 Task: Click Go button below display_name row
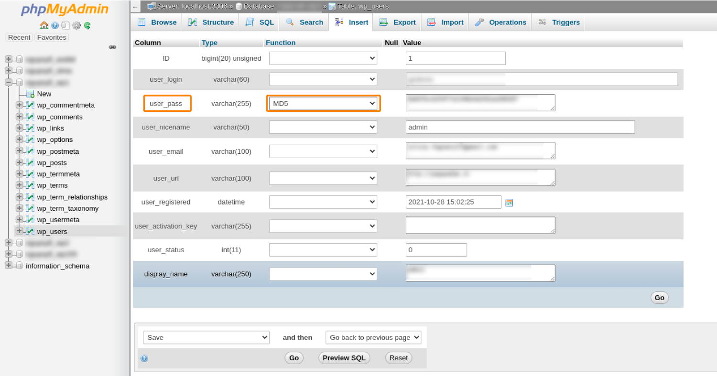(660, 298)
